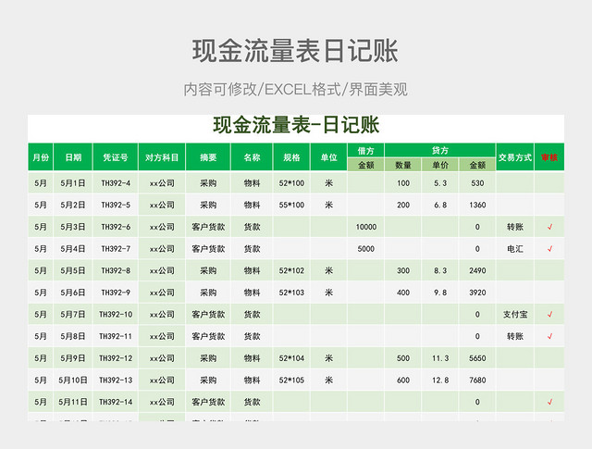Select the credit amount 1360
The image size is (592, 449).
point(477,206)
